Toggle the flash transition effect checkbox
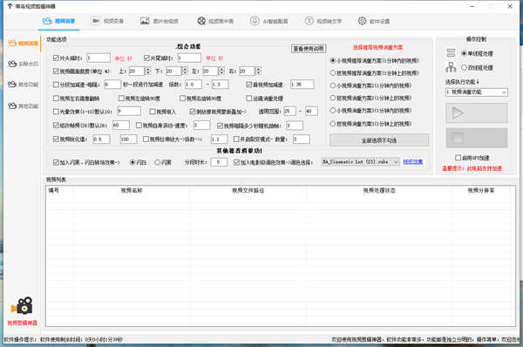This screenshot has height=347, width=523. click(x=56, y=162)
